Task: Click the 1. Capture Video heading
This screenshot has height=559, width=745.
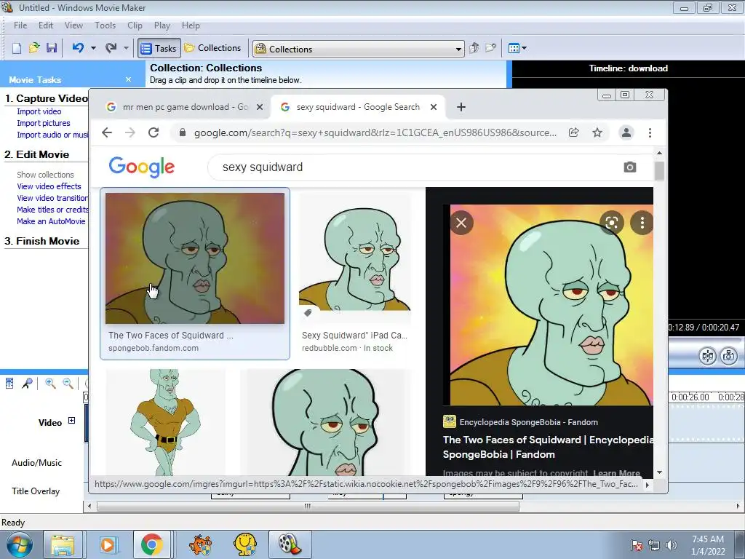Action: pyautogui.click(x=46, y=98)
